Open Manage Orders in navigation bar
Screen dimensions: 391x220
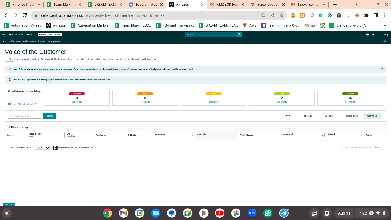[54, 42]
